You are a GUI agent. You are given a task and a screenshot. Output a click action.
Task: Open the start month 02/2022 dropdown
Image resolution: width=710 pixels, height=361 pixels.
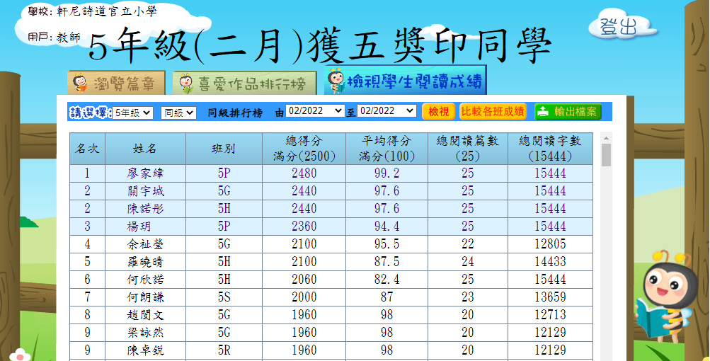315,112
